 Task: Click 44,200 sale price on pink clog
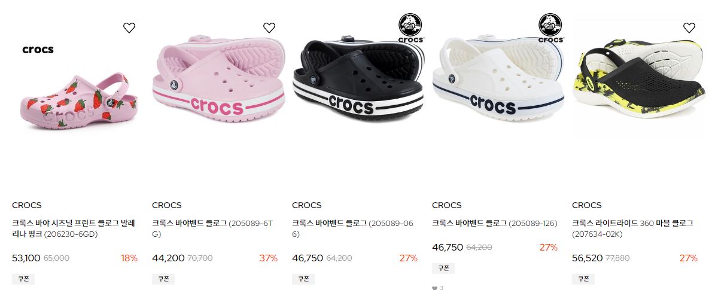[x=168, y=258]
